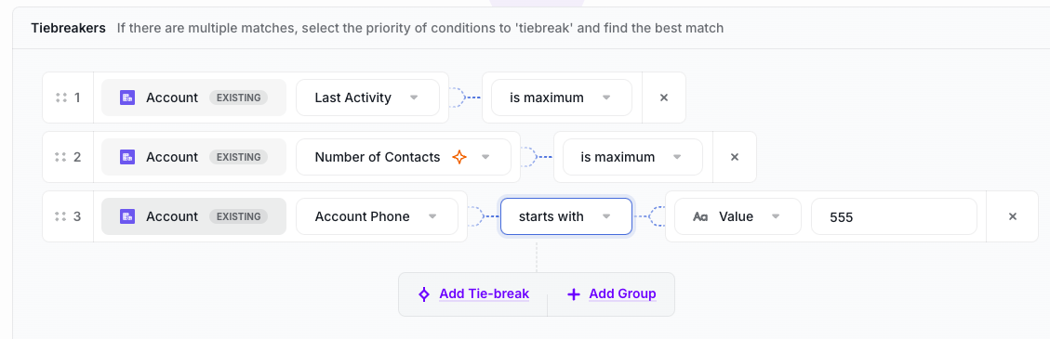Change the 'starts with' operator dropdown
1050x339 pixels.
[x=565, y=216]
